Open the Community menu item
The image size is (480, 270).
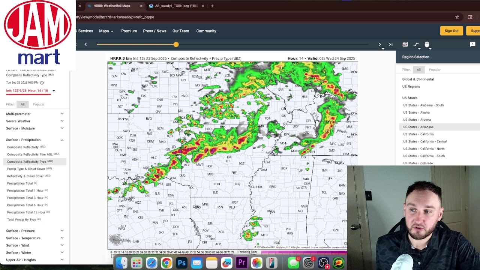click(x=206, y=31)
